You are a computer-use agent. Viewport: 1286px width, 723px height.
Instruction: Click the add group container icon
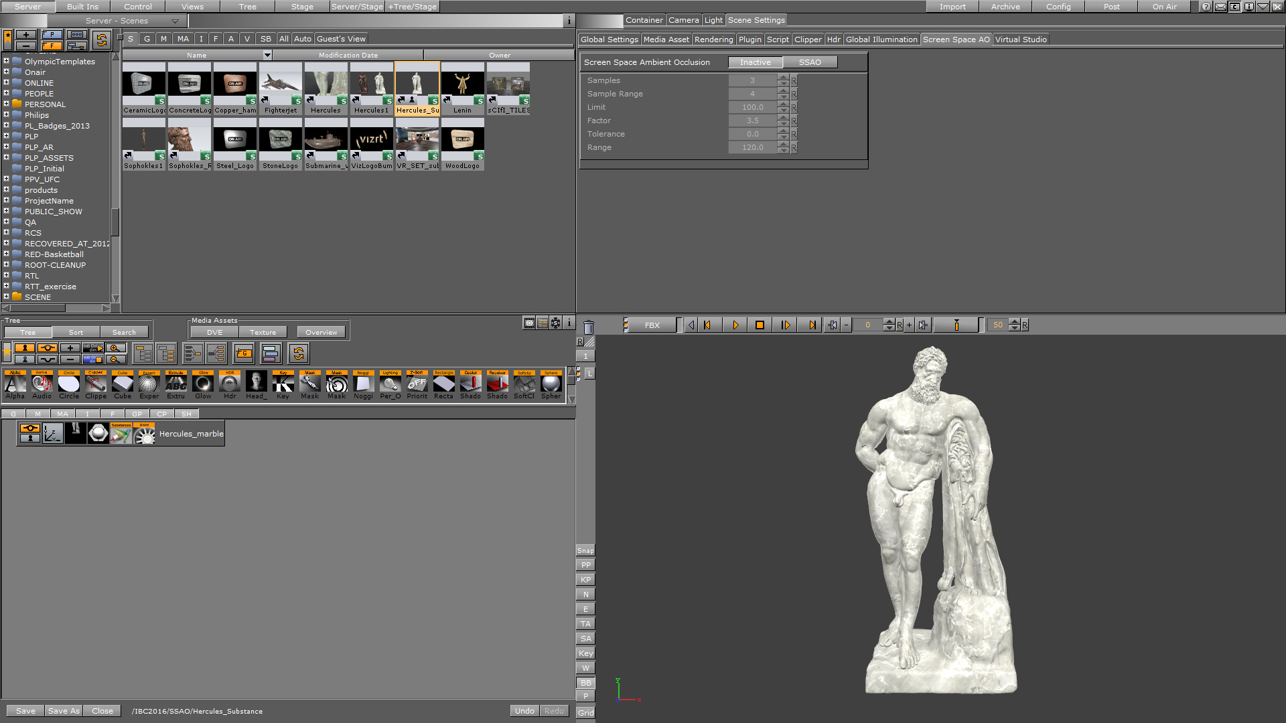244,353
